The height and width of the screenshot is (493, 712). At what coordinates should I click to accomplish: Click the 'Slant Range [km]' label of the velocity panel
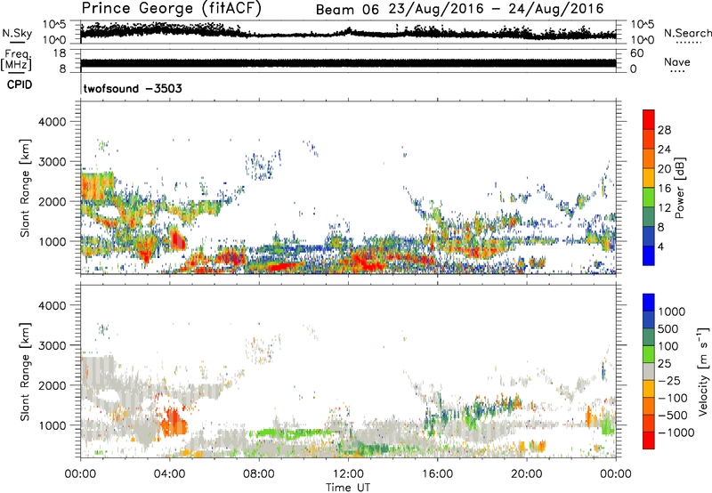pyautogui.click(x=25, y=371)
